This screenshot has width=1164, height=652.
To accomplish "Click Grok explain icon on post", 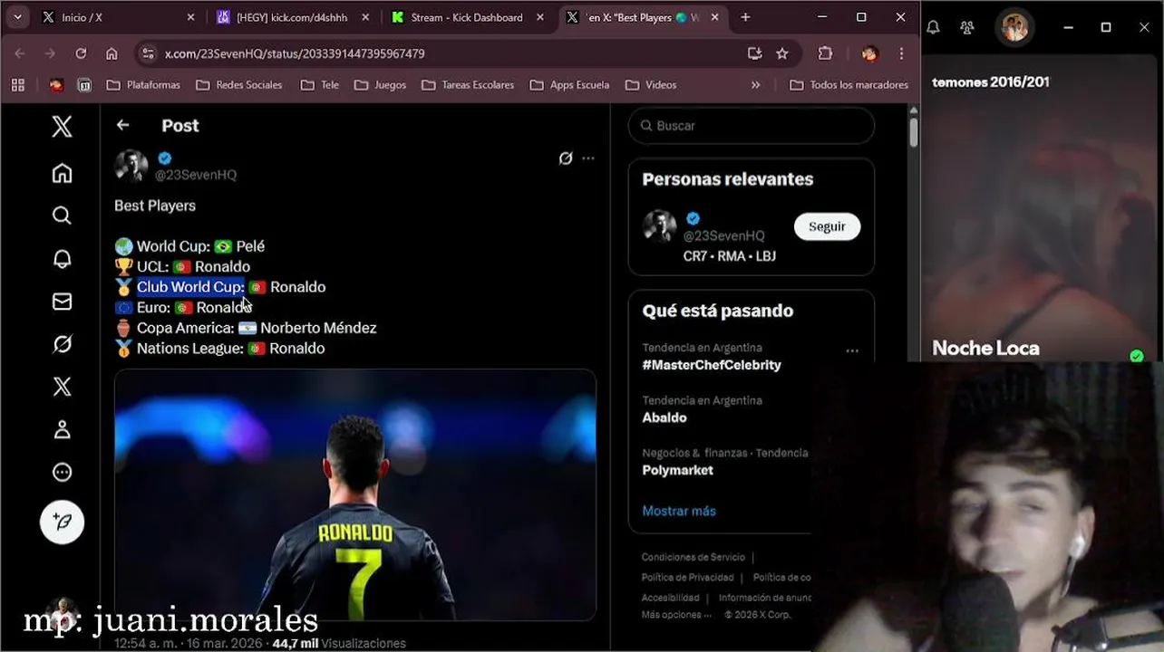I will [x=566, y=158].
